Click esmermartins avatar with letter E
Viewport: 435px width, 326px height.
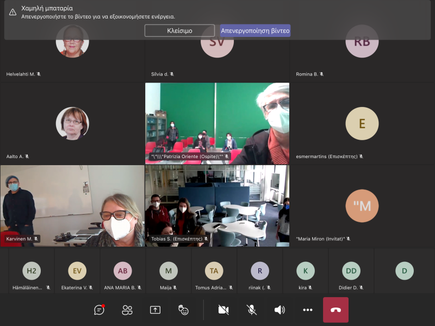click(x=362, y=123)
